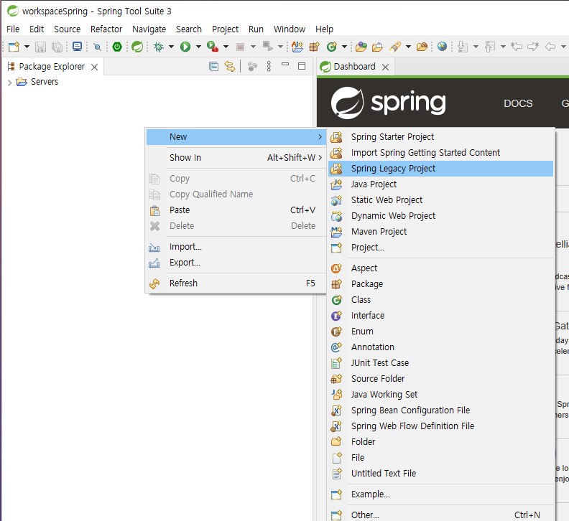Choose Aspect in the New submenu
Screen dimensions: 569x521
tap(440, 268)
